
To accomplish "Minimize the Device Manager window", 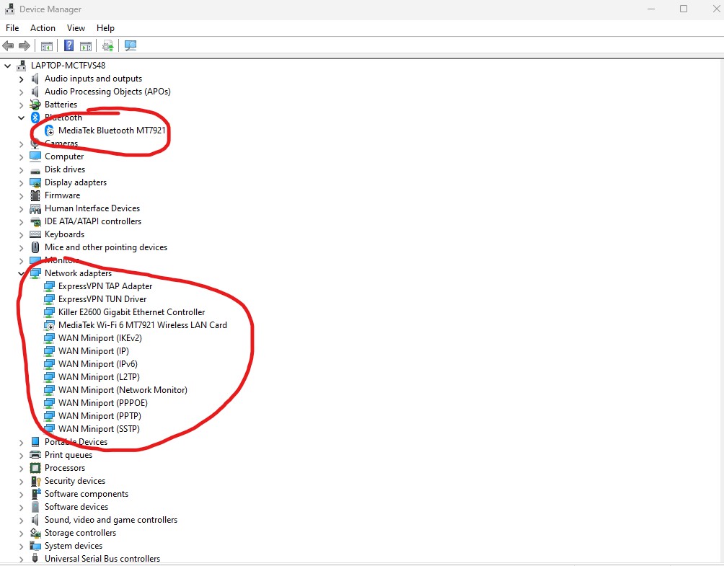I will click(651, 9).
